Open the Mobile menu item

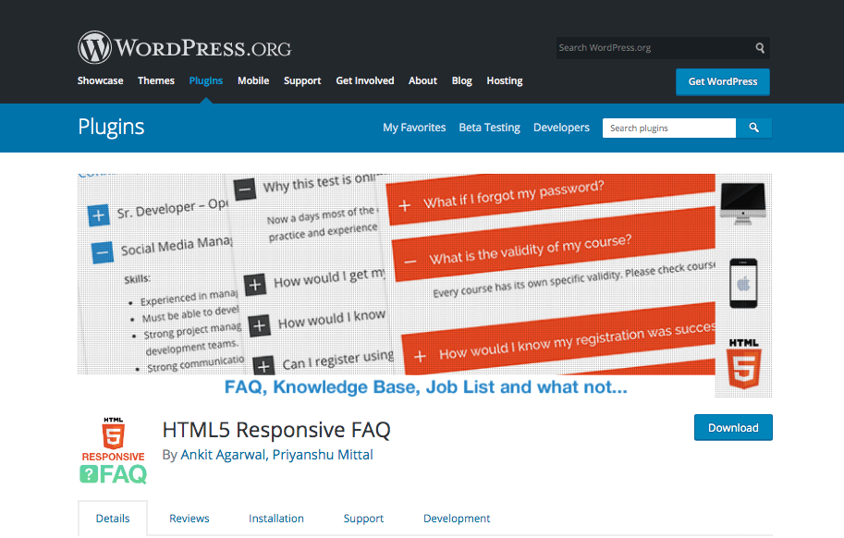click(x=253, y=80)
